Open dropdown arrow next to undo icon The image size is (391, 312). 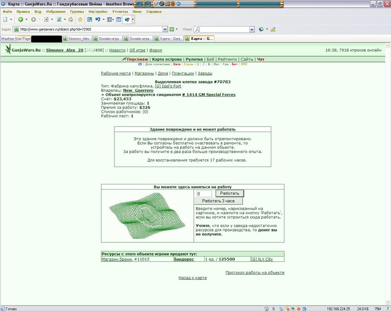point(103,19)
